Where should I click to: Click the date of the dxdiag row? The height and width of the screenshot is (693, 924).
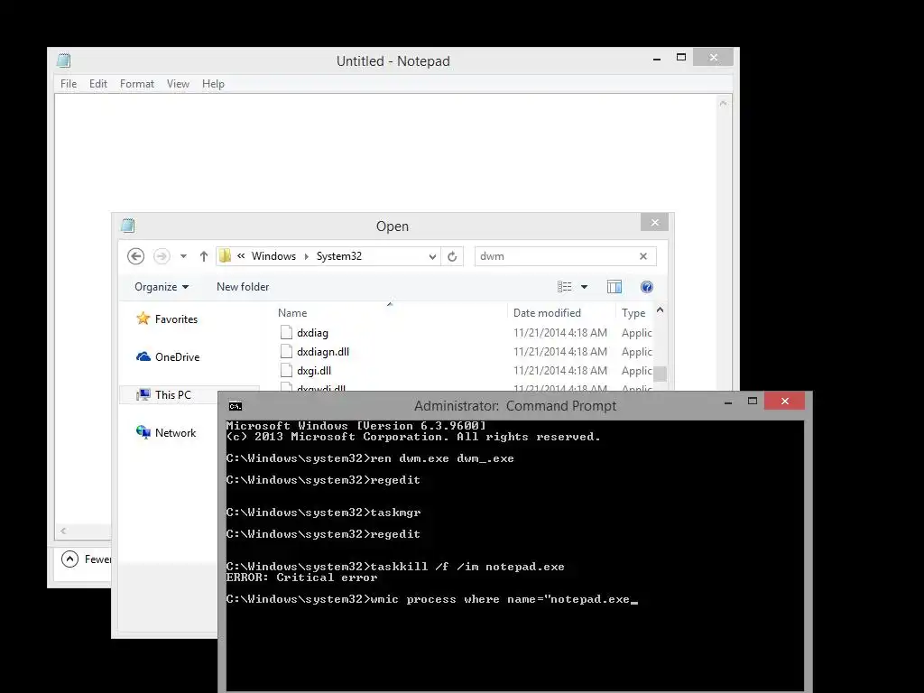(x=559, y=333)
